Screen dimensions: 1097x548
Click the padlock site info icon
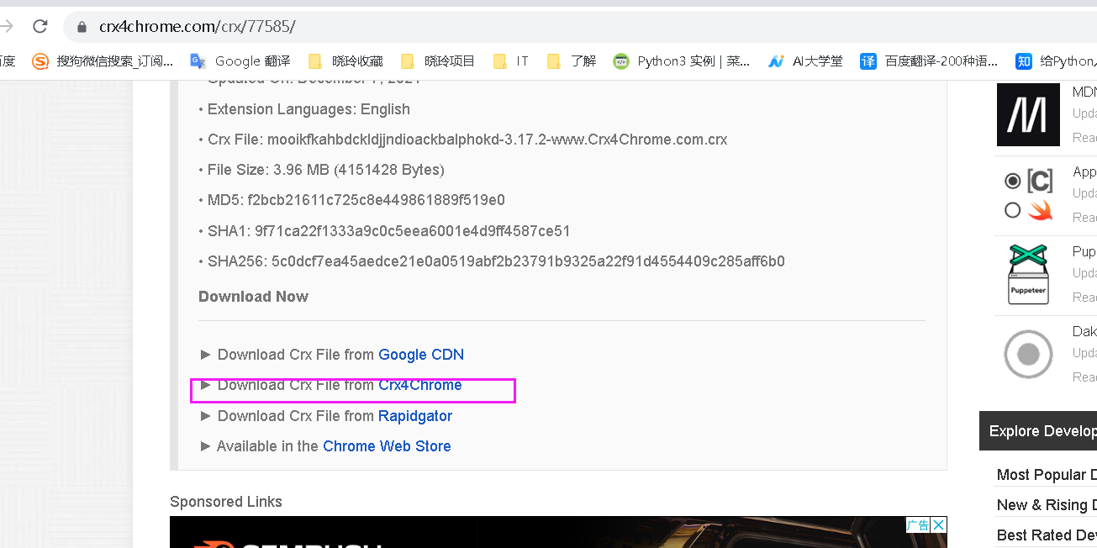[x=82, y=27]
